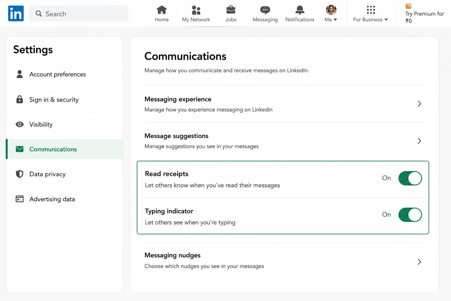The width and height of the screenshot is (451, 301).
Task: Click the Jobs label in navigation
Action: pos(231,20)
